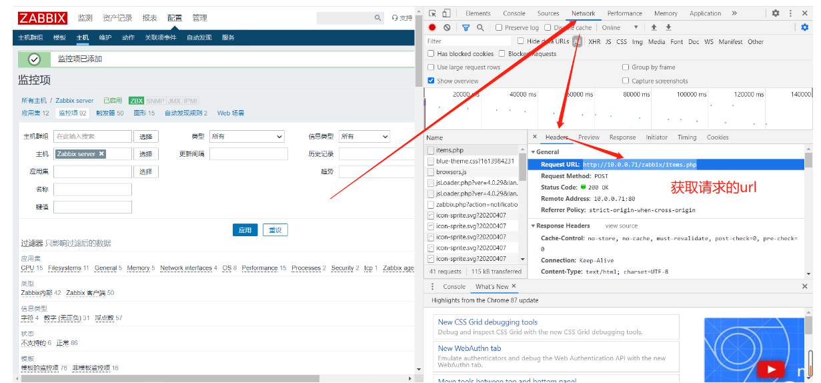This screenshot has width=821, height=383.
Task: Click 选择 next to 主机群组 field
Action: coord(146,136)
